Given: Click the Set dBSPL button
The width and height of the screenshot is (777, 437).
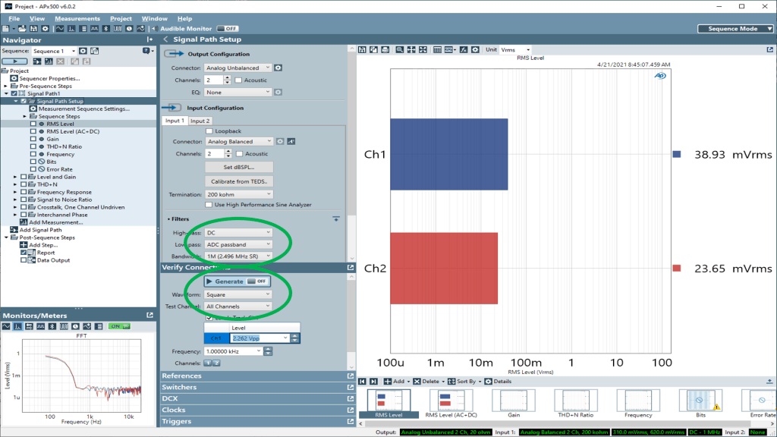Looking at the screenshot, I should (x=238, y=167).
